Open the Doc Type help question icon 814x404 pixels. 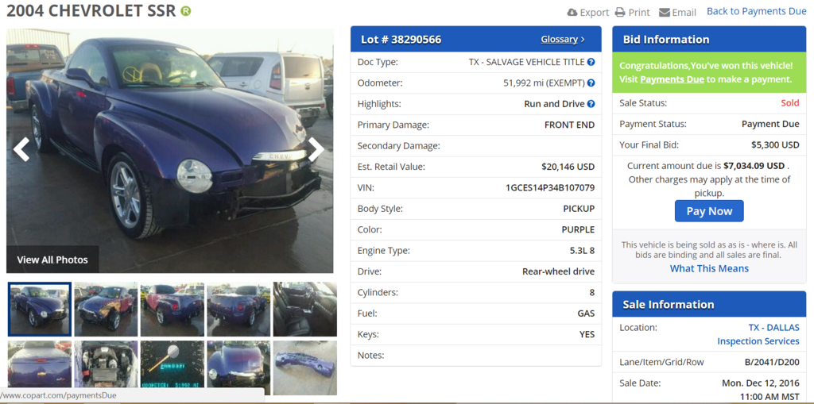coord(591,62)
